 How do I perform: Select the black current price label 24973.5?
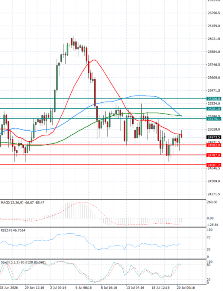coord(214,137)
